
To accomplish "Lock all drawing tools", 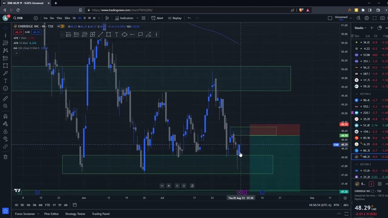I will click(x=5, y=131).
